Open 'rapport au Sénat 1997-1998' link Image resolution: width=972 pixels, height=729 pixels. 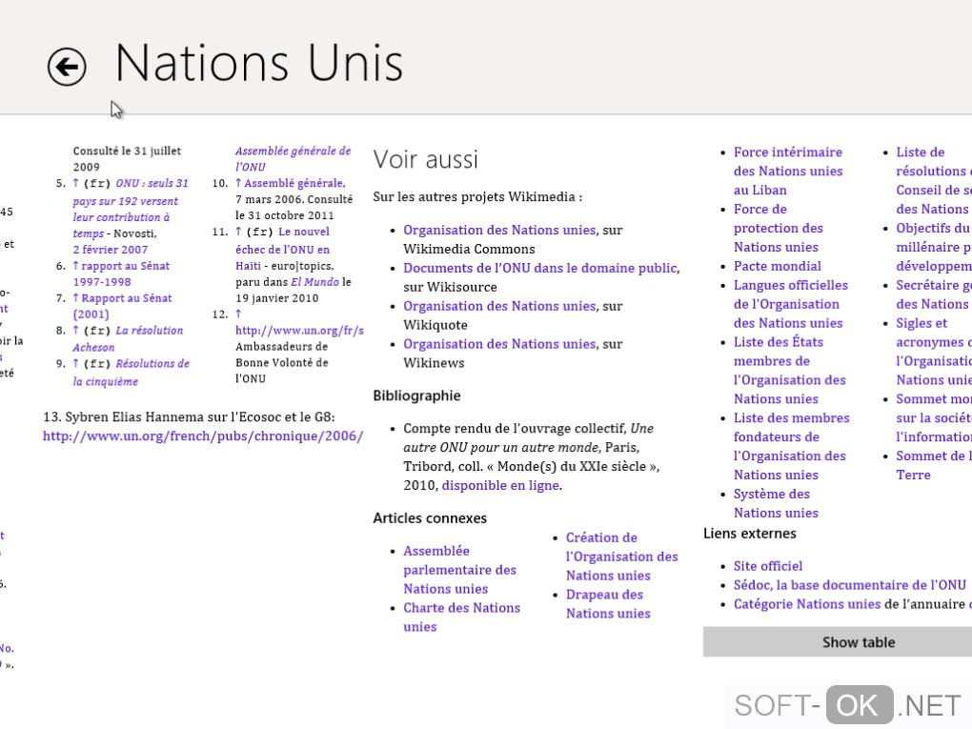121,273
